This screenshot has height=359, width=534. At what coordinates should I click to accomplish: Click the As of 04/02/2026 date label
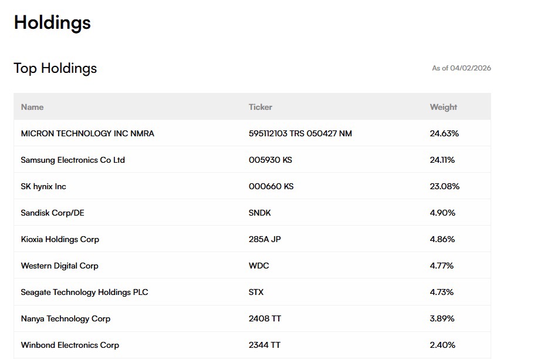point(461,68)
